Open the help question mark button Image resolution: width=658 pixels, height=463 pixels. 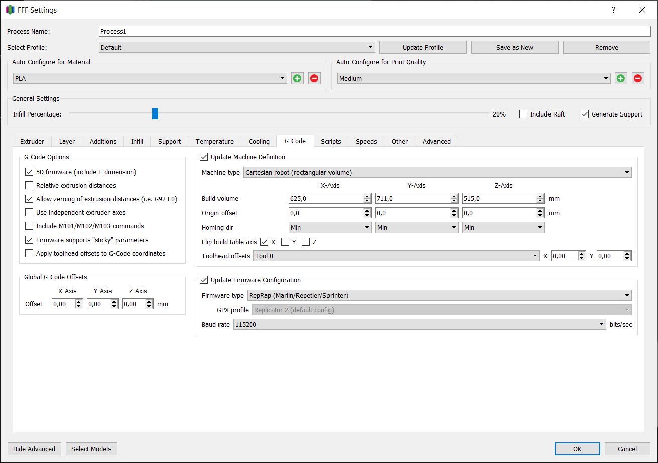click(613, 10)
